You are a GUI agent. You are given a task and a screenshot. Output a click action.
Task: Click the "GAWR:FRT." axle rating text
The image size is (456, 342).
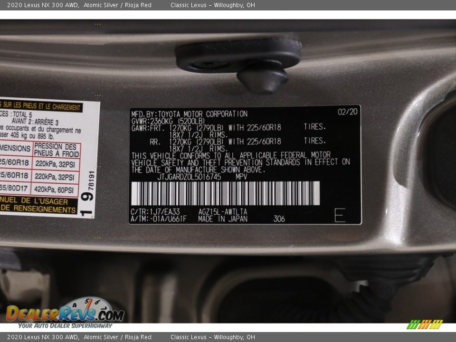148,128
